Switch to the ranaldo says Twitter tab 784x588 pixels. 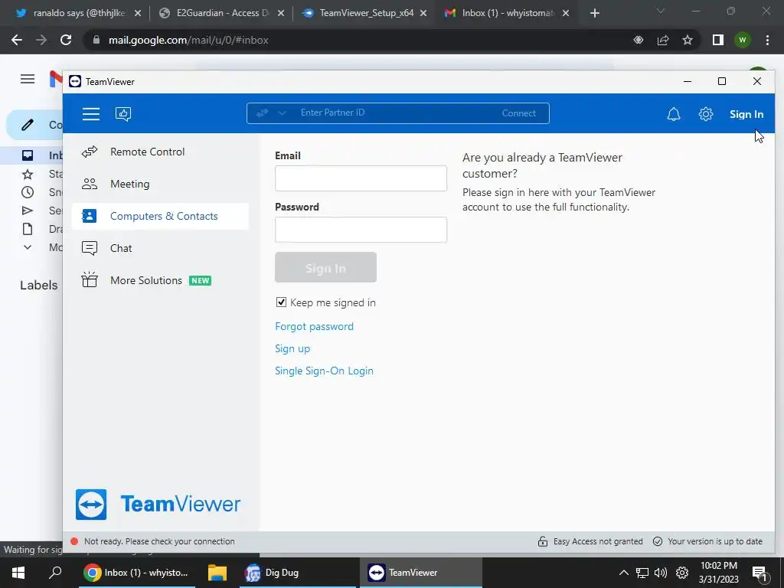pyautogui.click(x=79, y=13)
